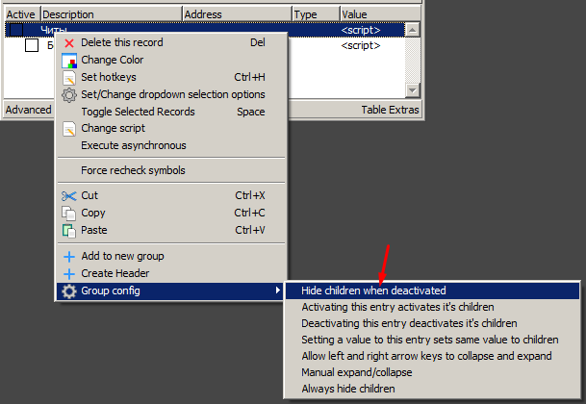Click the Copy icon in context menu

click(x=68, y=214)
